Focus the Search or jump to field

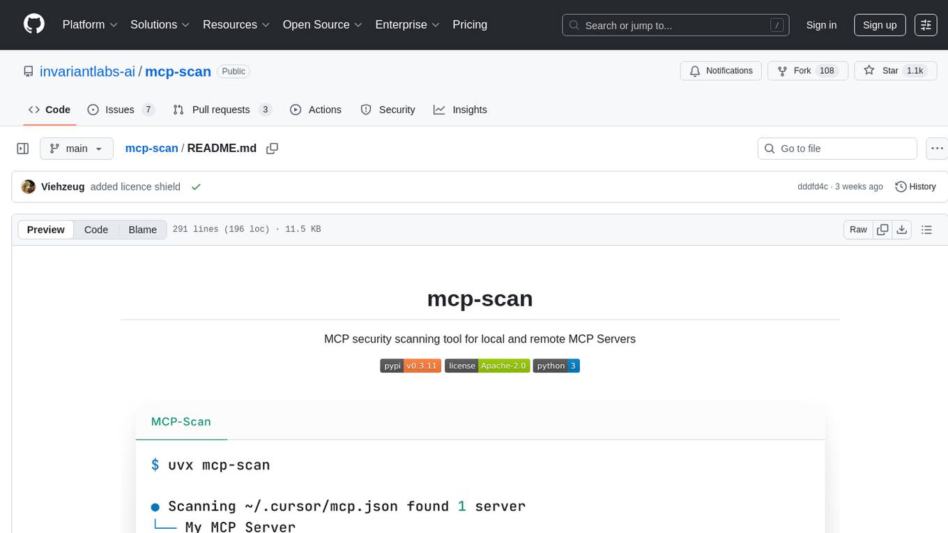pyautogui.click(x=675, y=25)
